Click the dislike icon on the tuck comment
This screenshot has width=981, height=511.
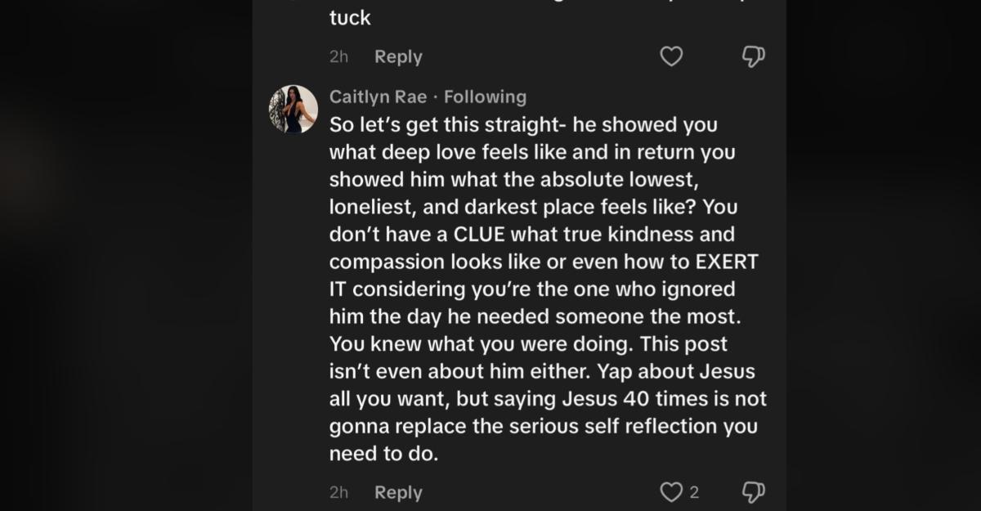[753, 56]
